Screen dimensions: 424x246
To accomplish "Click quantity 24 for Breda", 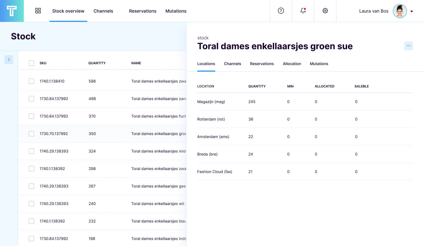I will 251,154.
